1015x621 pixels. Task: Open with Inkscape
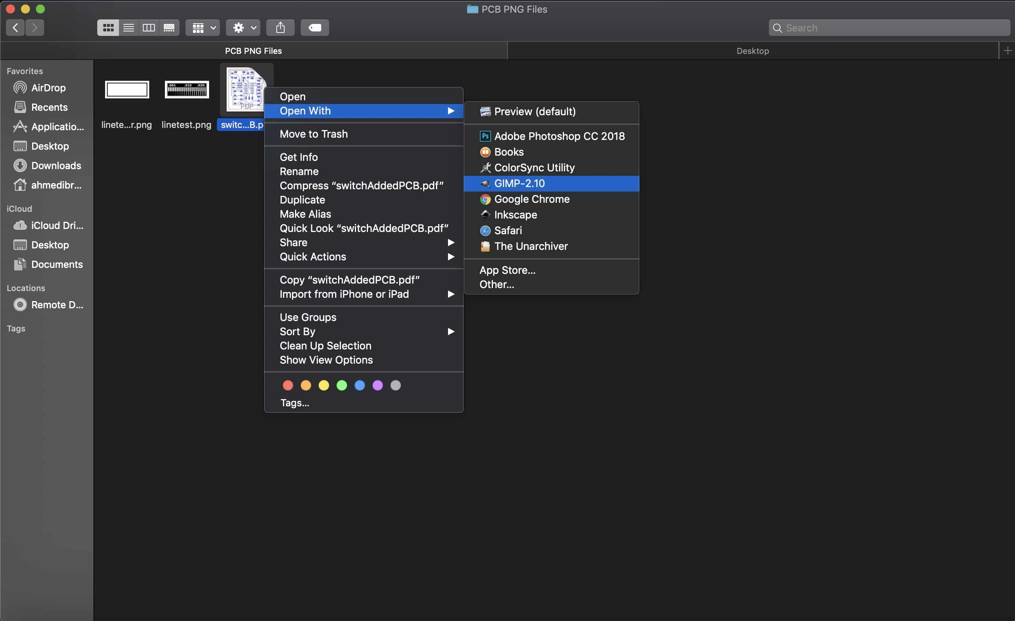tap(551, 215)
